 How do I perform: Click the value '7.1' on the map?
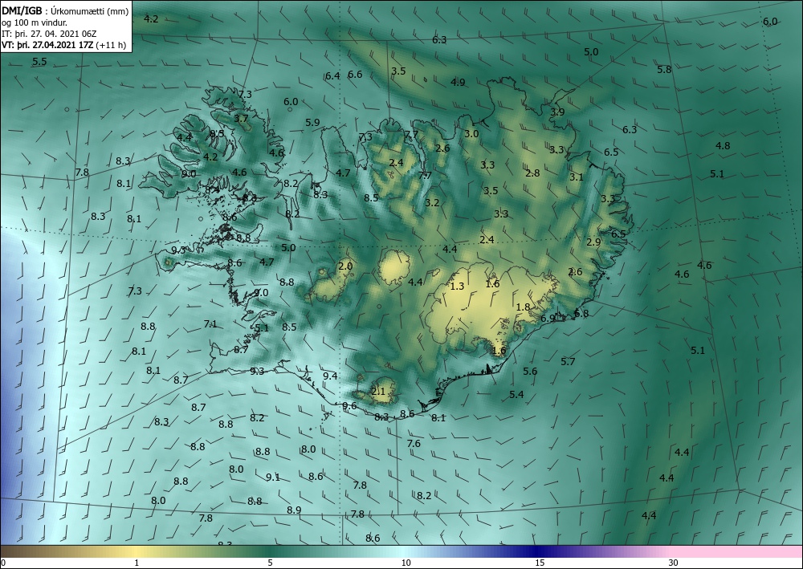(x=210, y=324)
